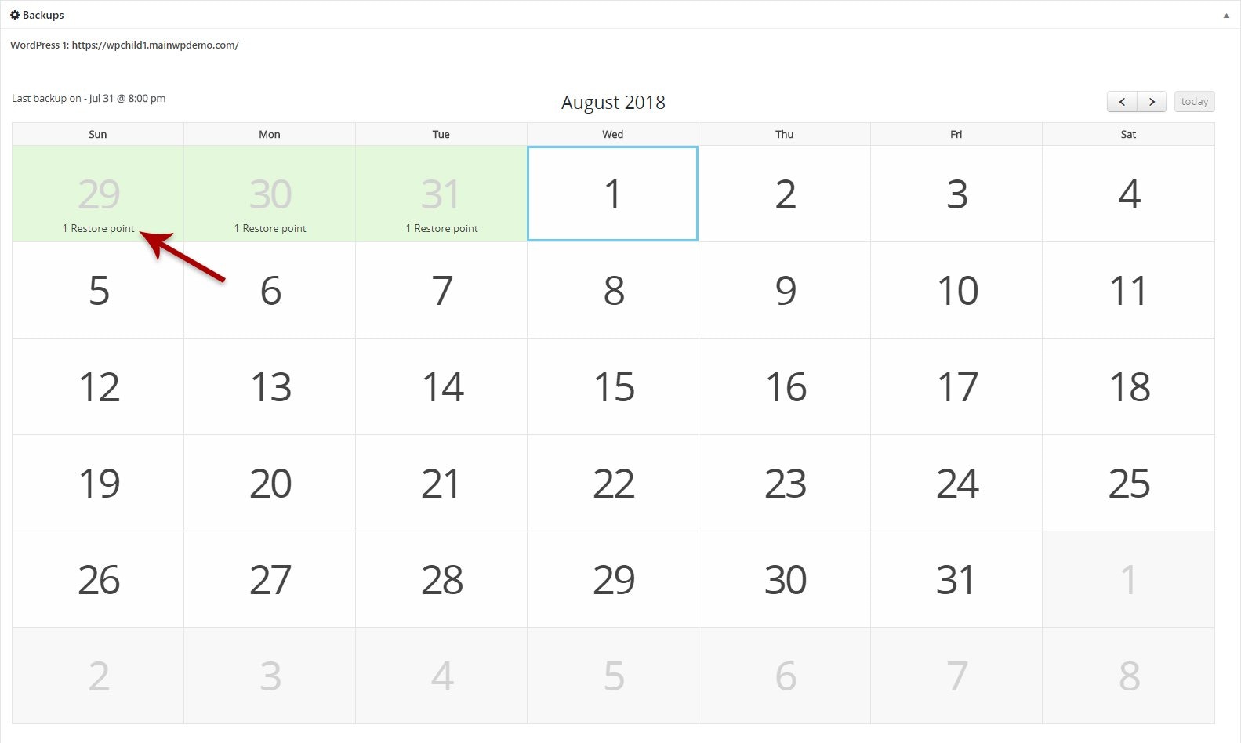The image size is (1241, 743).
Task: Open the restore point on July 31
Action: coord(441,228)
